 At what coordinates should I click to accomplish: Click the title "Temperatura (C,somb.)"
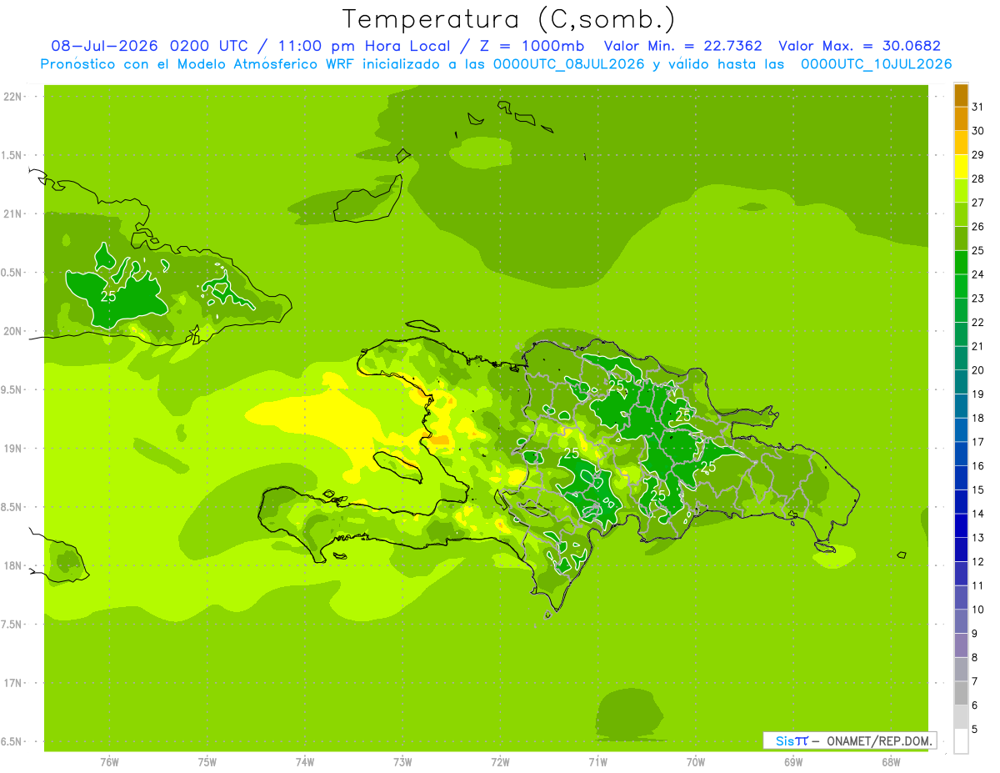508,18
